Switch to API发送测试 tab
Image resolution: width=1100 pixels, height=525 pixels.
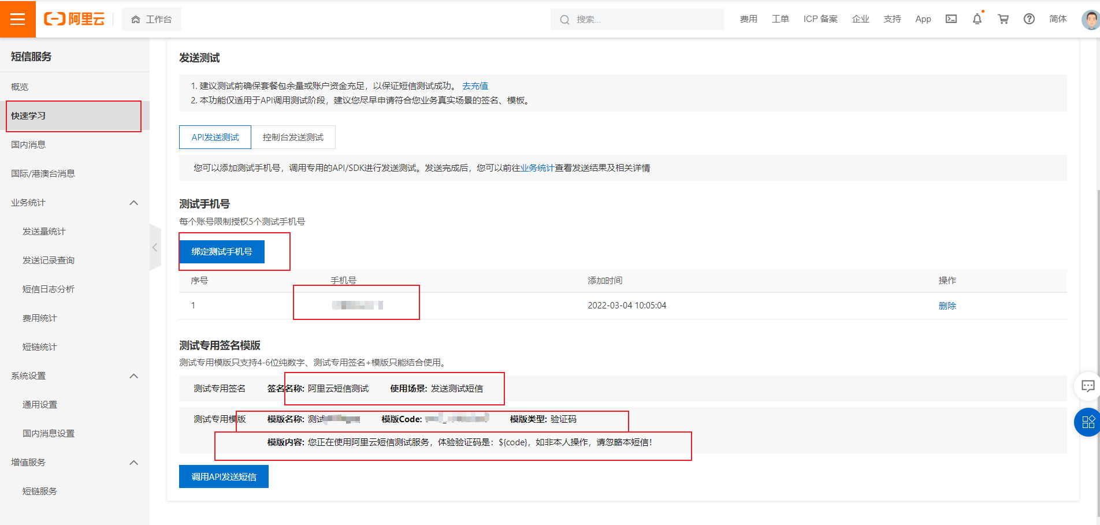[x=215, y=137]
